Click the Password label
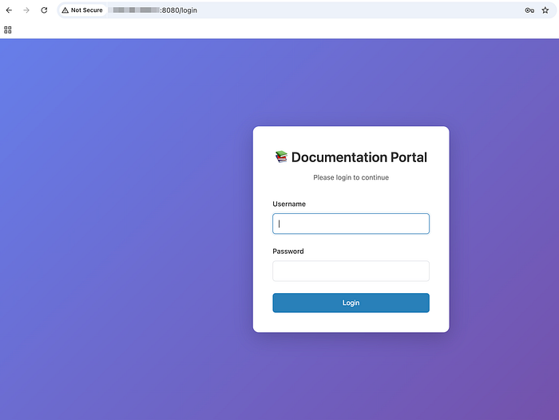The width and height of the screenshot is (559, 420). pos(288,252)
